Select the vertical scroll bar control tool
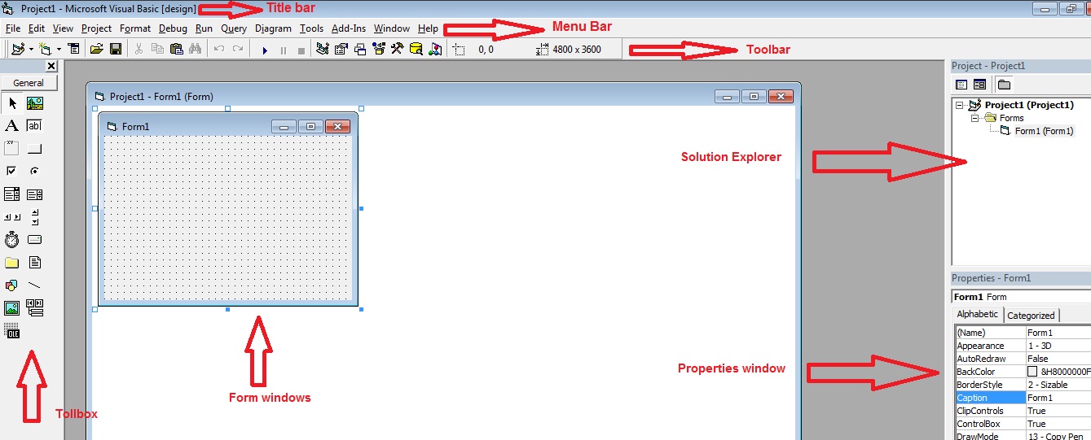Screen dimensions: 1091x440 (35, 217)
